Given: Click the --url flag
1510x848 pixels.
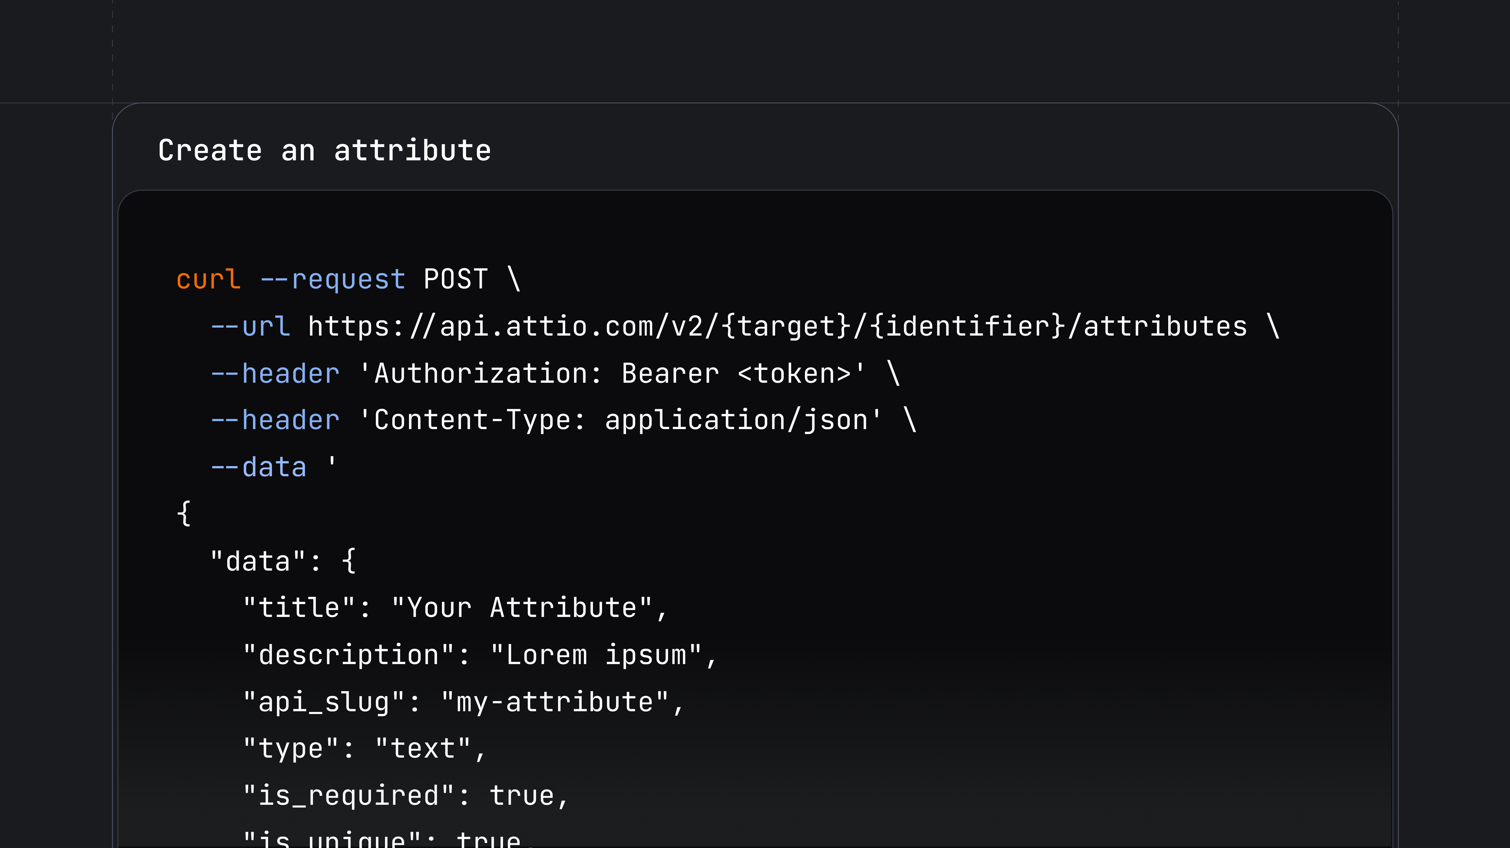Looking at the screenshot, I should pyautogui.click(x=250, y=326).
